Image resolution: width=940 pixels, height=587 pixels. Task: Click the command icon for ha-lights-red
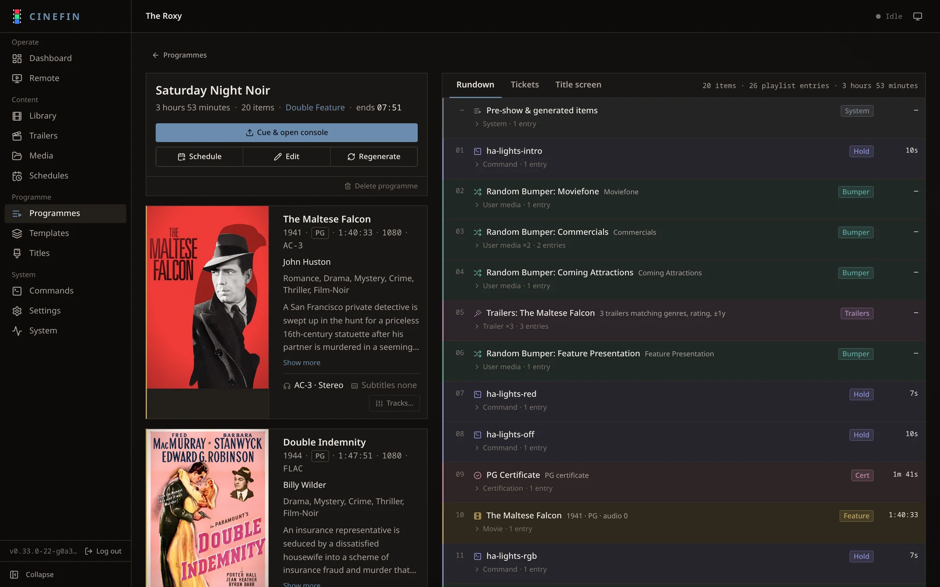coord(478,394)
